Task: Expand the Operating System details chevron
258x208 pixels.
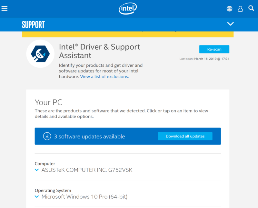Action: click(37, 197)
